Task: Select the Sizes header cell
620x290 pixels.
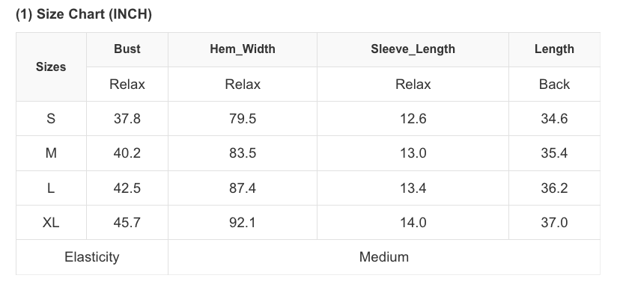Action: (x=51, y=67)
